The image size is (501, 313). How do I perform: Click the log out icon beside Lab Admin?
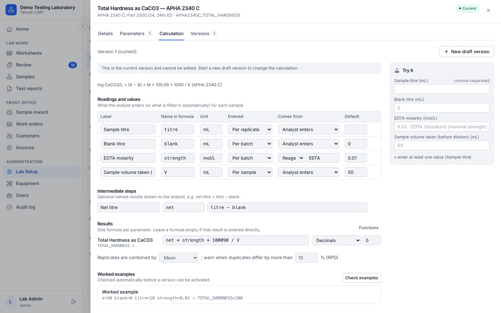74,302
